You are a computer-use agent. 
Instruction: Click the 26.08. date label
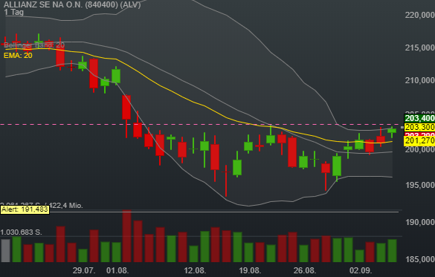305,270
